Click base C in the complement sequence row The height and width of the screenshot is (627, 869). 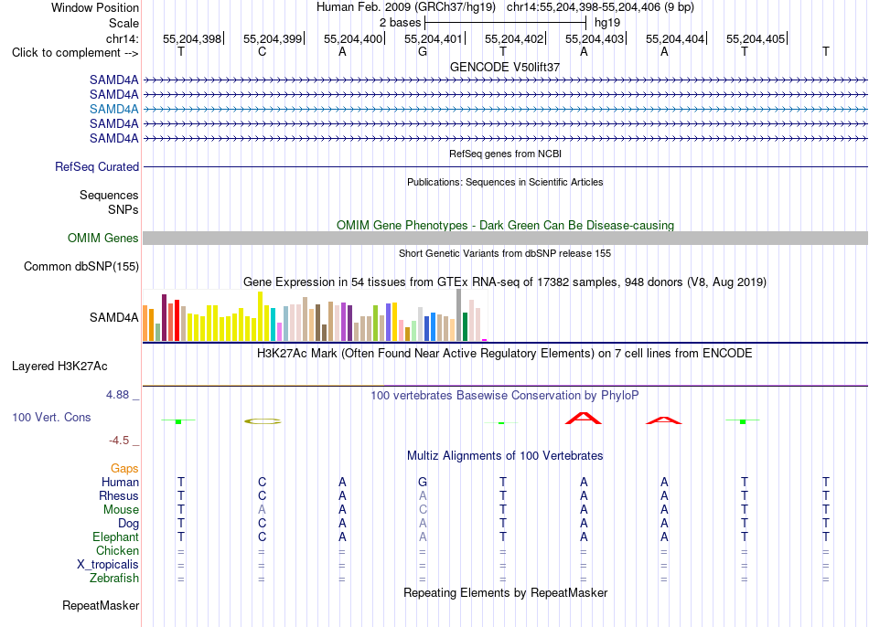coord(263,51)
